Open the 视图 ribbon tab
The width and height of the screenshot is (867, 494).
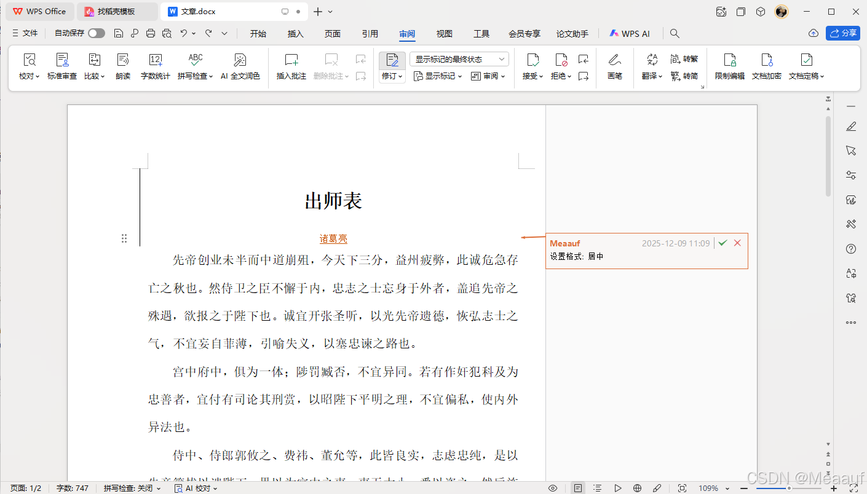tap(445, 34)
